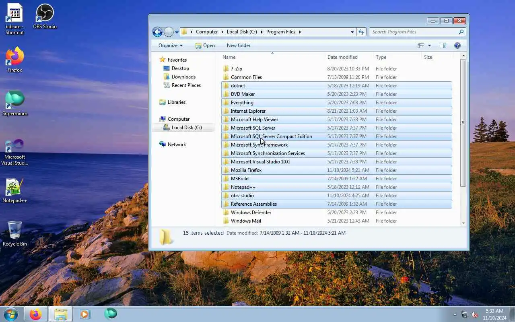Screen dimensions: 515x322
Task: Open Explorer Help question mark
Action: 457,45
